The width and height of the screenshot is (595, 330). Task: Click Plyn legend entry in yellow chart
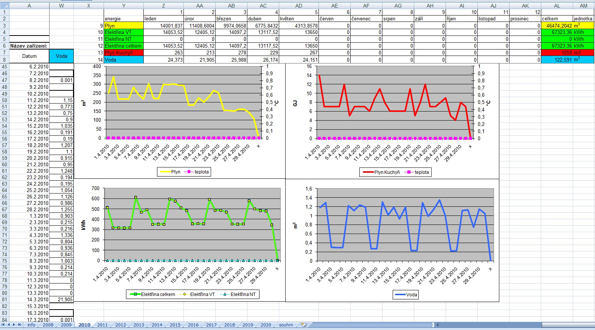[170, 172]
